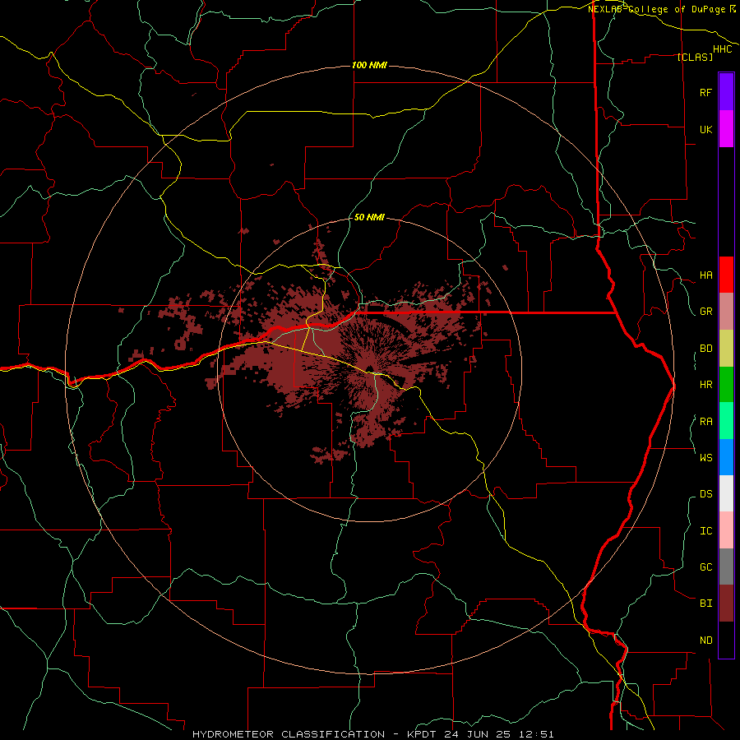
Task: Click the IC light pink legend swatch
Action: coord(726,530)
